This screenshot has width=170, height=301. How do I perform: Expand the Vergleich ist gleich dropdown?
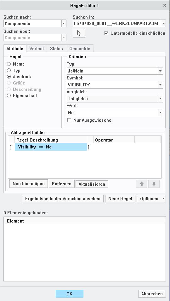click(x=161, y=99)
